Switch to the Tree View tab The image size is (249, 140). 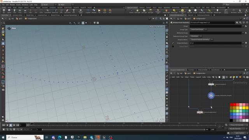[191, 70]
